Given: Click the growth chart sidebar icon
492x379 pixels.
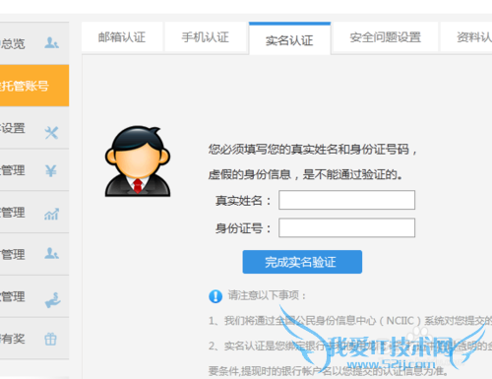Looking at the screenshot, I should 51,214.
